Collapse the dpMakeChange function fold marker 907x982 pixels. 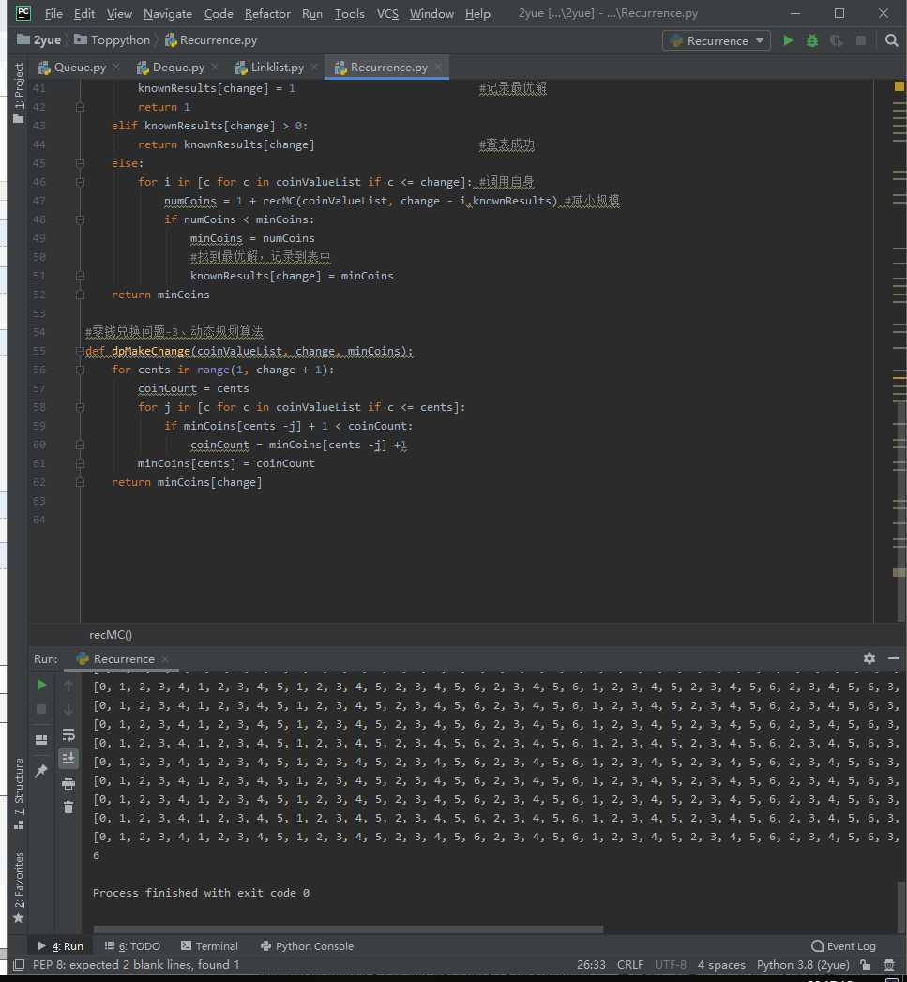coord(80,351)
